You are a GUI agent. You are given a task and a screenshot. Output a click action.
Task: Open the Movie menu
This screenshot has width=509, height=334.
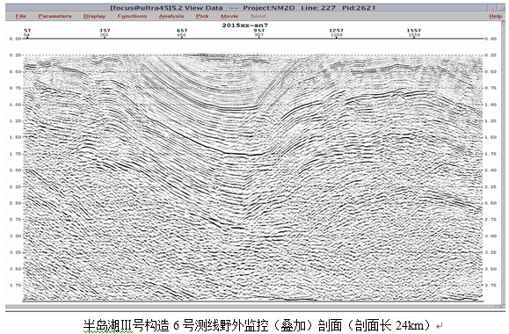click(x=229, y=16)
